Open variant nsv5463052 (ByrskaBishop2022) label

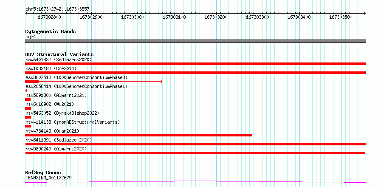click(x=62, y=113)
